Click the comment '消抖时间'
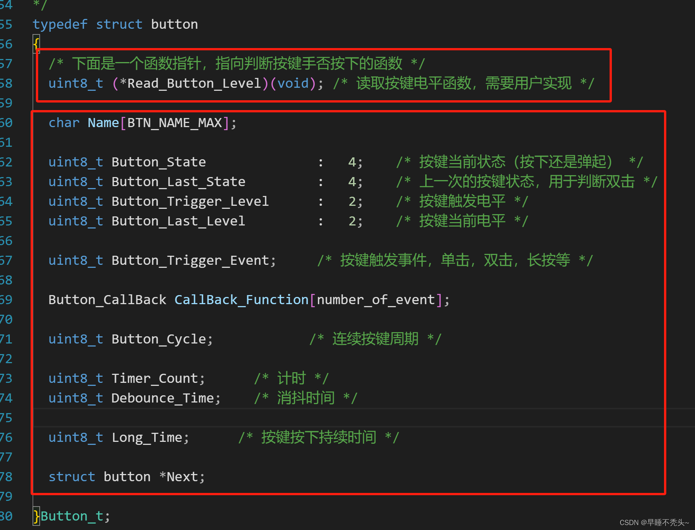695x530 pixels. pyautogui.click(x=306, y=398)
